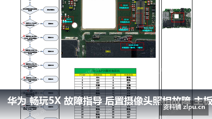Click the C2116 555 impedance callout
Screen dimensions: 212x119
pyautogui.click(x=68, y=21)
